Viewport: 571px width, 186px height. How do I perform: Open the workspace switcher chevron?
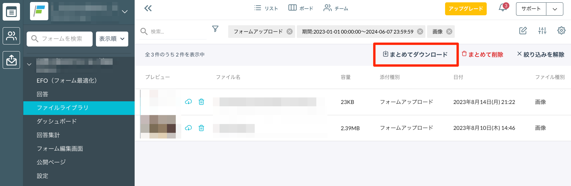(125, 12)
